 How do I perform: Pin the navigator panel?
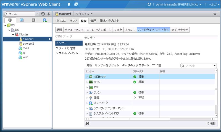[x=49, y=14]
